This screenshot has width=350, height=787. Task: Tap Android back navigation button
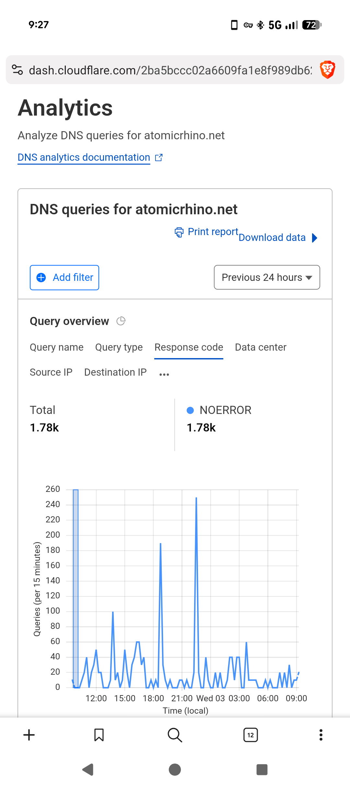tap(88, 769)
